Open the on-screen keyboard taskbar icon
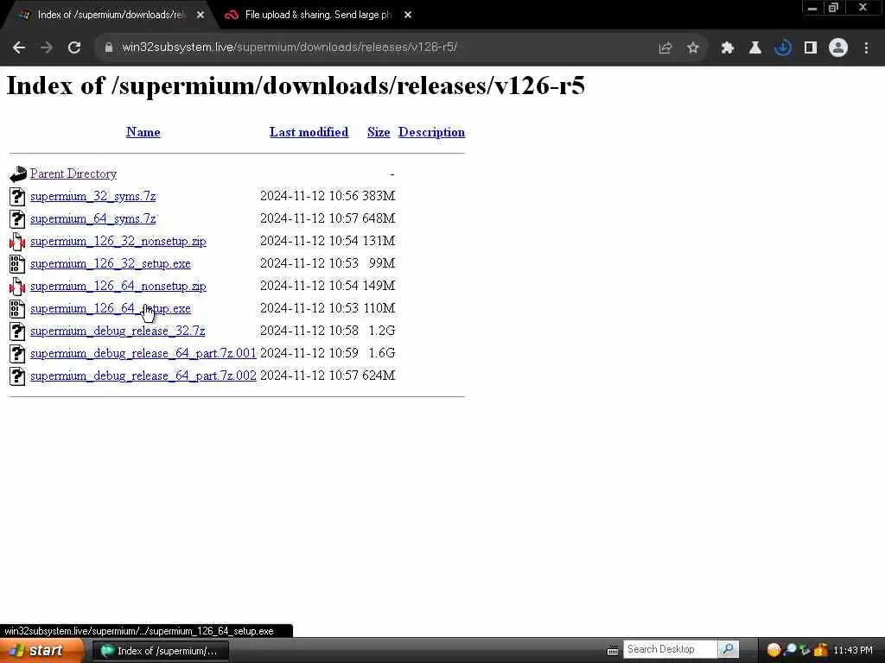Screen dimensions: 885x663 click(613, 651)
